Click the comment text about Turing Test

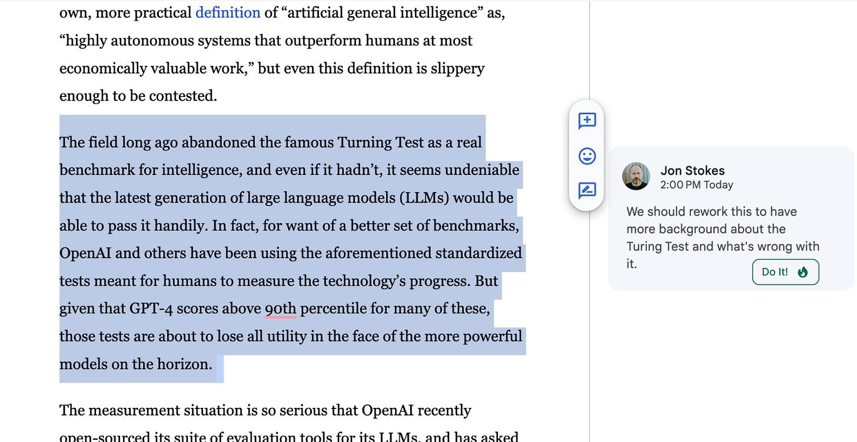click(x=723, y=237)
